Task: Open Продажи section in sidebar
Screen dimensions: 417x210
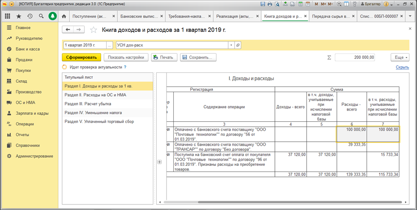Action: (x=24, y=60)
